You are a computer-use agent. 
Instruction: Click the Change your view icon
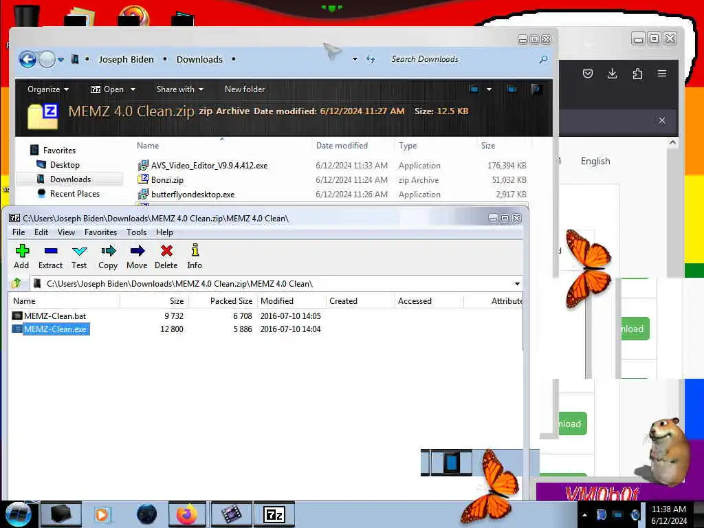(x=474, y=89)
